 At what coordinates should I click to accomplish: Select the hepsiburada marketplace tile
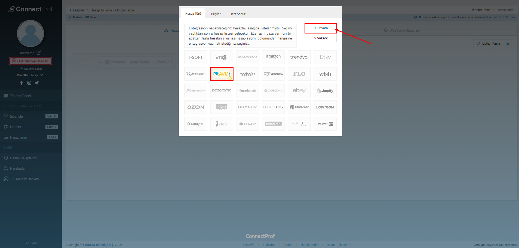point(247,57)
